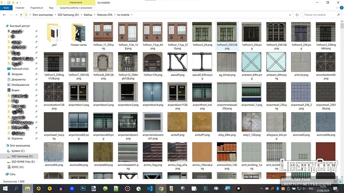
Task: Select SSD NVME Files (E:) drive
Action: point(23,162)
